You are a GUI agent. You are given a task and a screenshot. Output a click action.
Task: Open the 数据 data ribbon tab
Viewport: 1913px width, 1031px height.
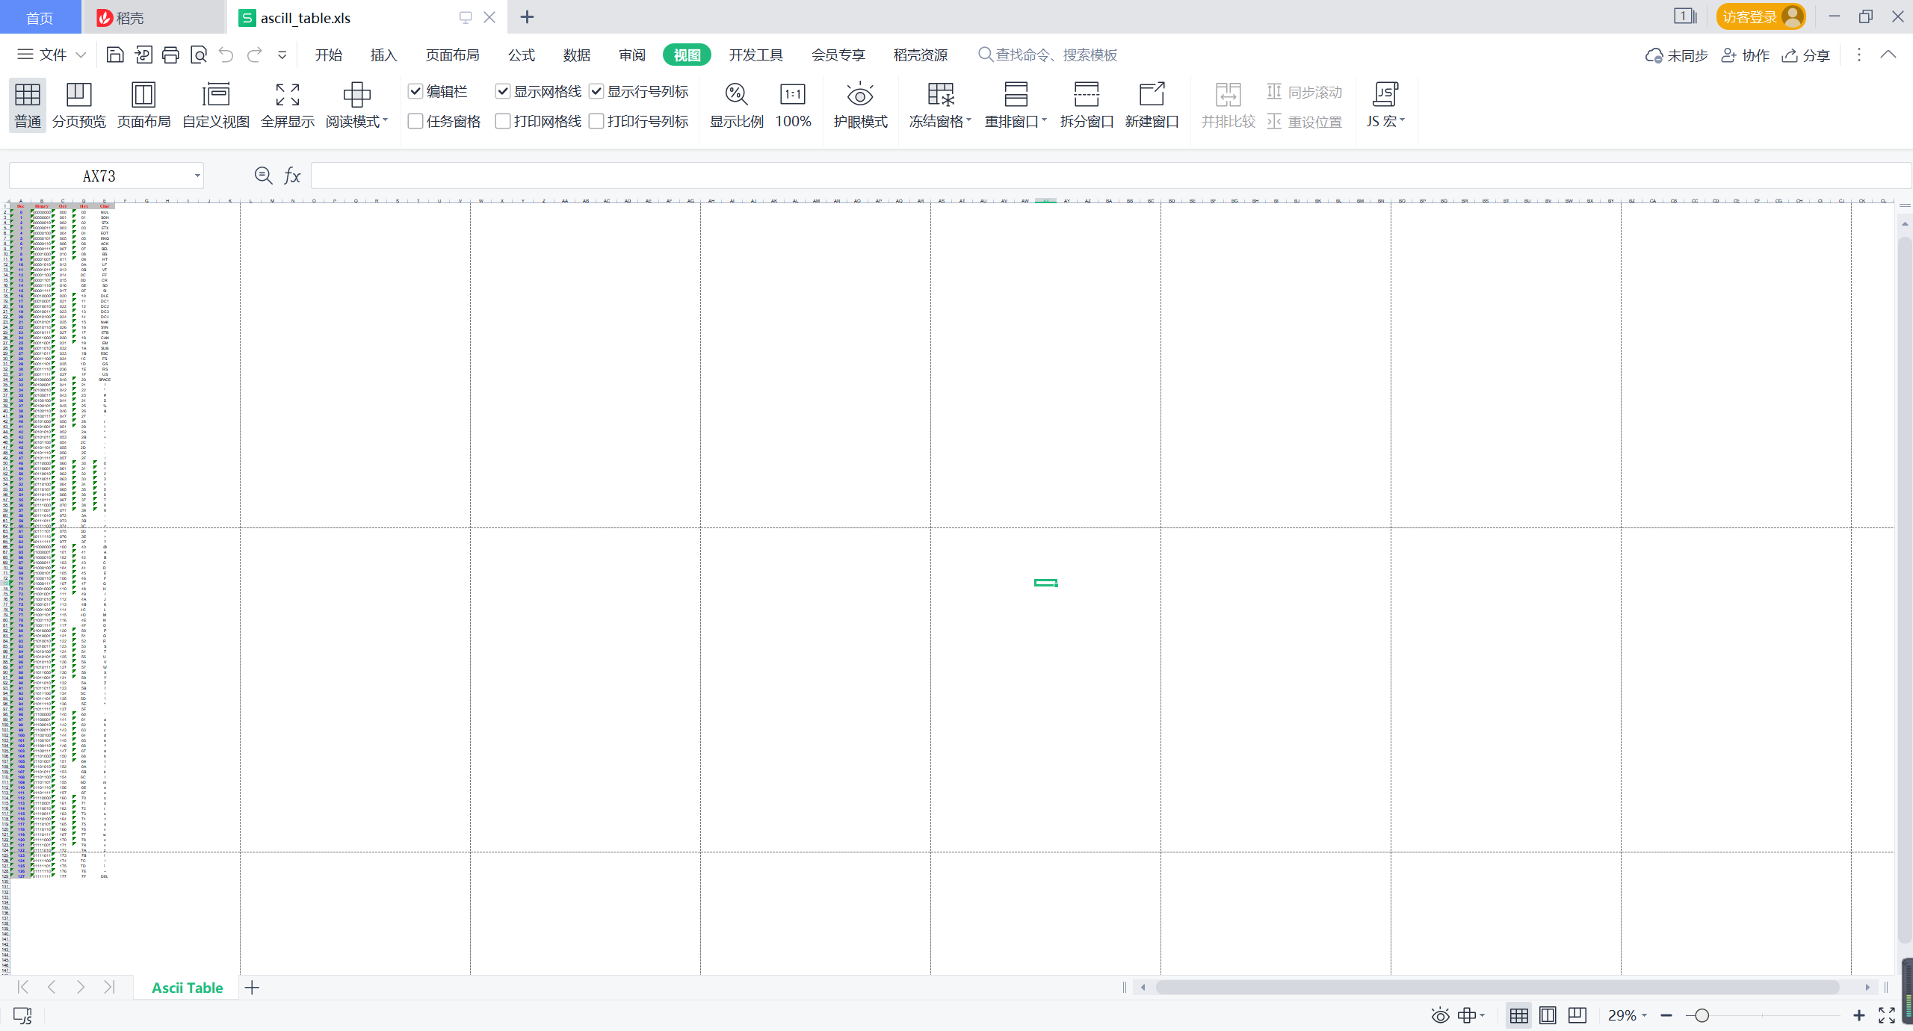[576, 55]
